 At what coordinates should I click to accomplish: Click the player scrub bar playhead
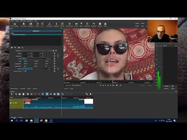pos(113,82)
